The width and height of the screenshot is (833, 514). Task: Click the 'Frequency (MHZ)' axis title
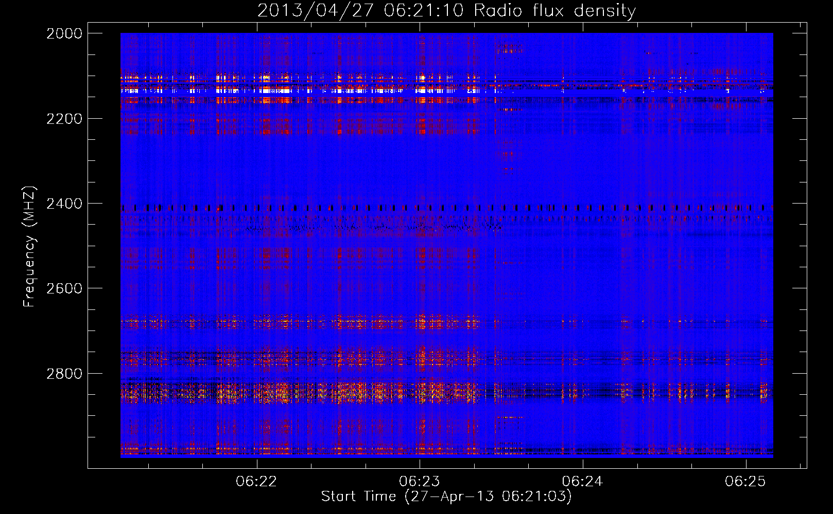pos(29,247)
